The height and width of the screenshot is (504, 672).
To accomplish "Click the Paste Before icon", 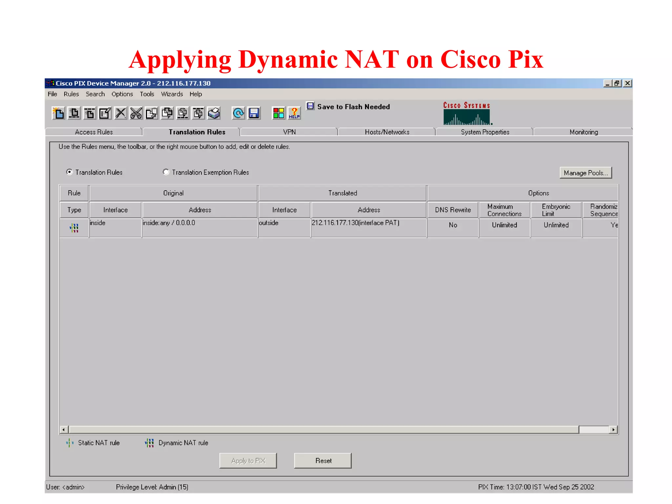I will coord(182,113).
